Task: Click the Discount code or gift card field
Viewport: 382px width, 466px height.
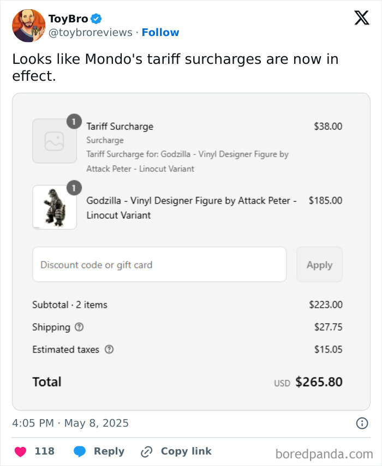Action: (159, 265)
